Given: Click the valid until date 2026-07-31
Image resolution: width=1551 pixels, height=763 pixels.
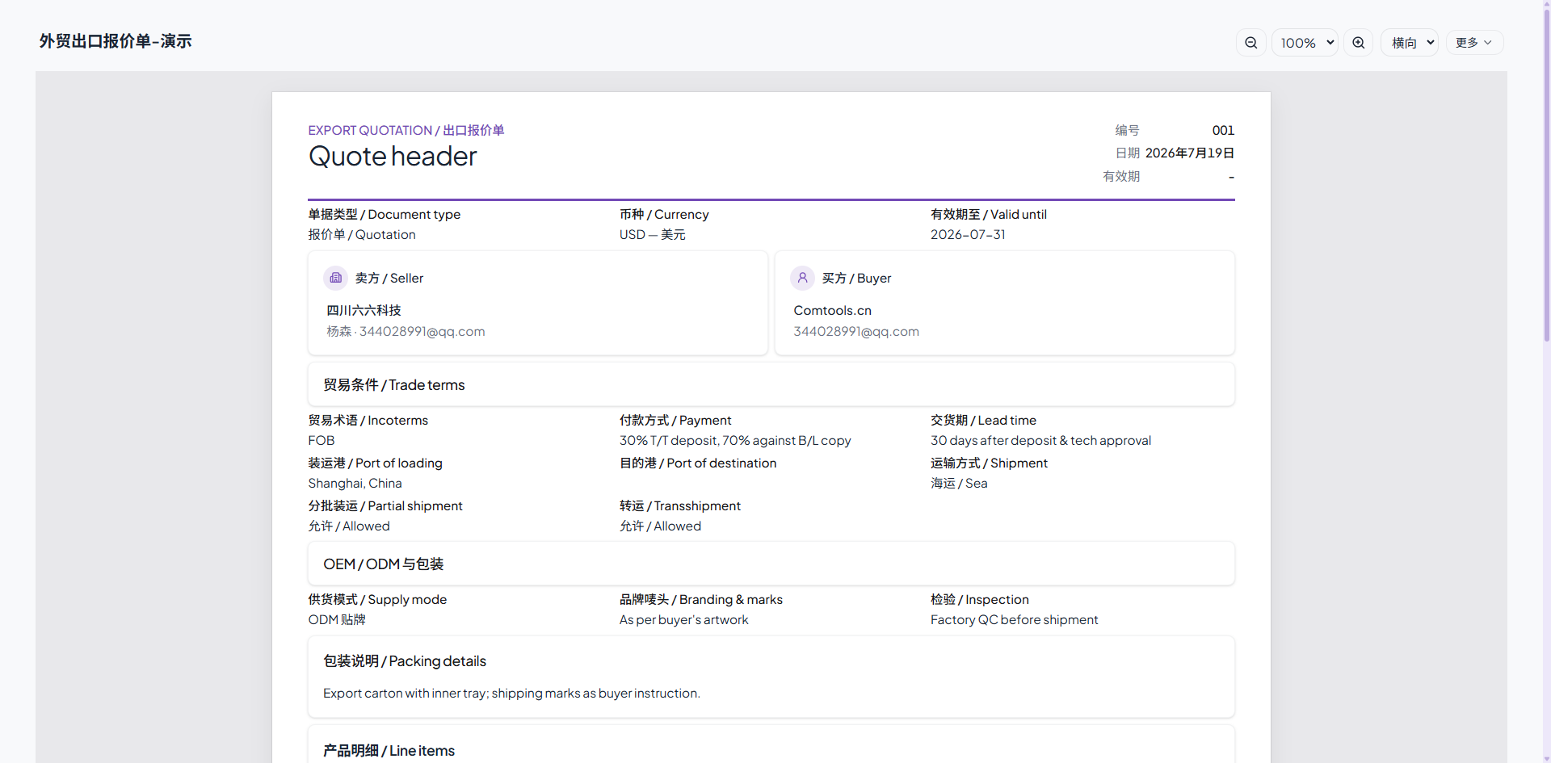Looking at the screenshot, I should 968,234.
